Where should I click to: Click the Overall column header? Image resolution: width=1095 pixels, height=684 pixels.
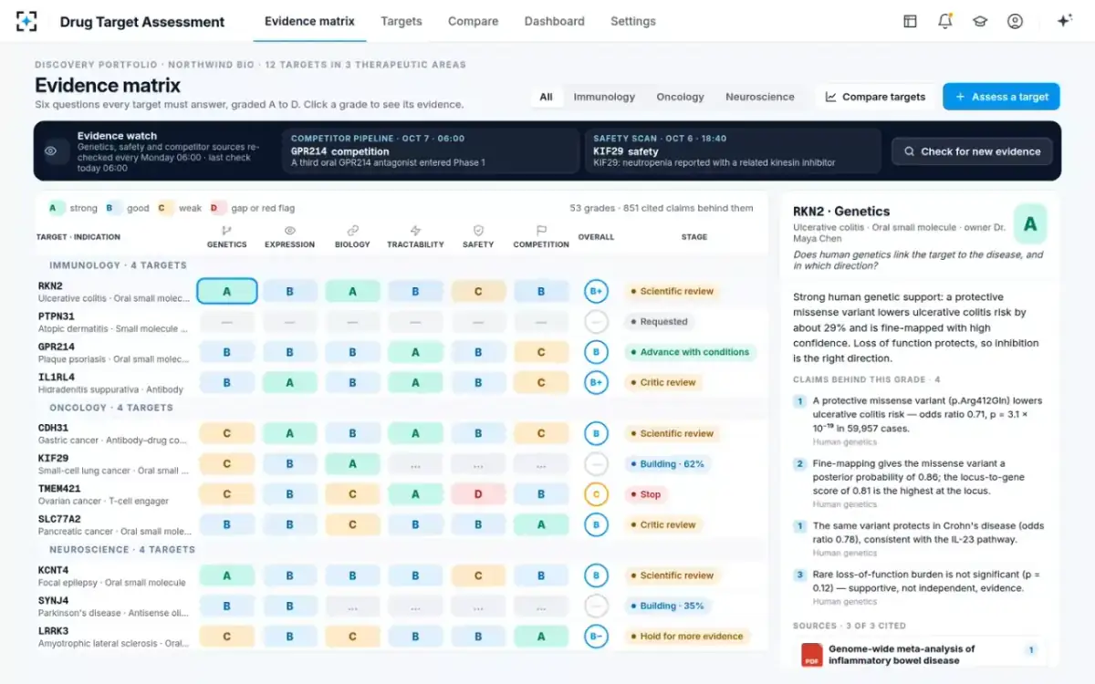pyautogui.click(x=596, y=237)
